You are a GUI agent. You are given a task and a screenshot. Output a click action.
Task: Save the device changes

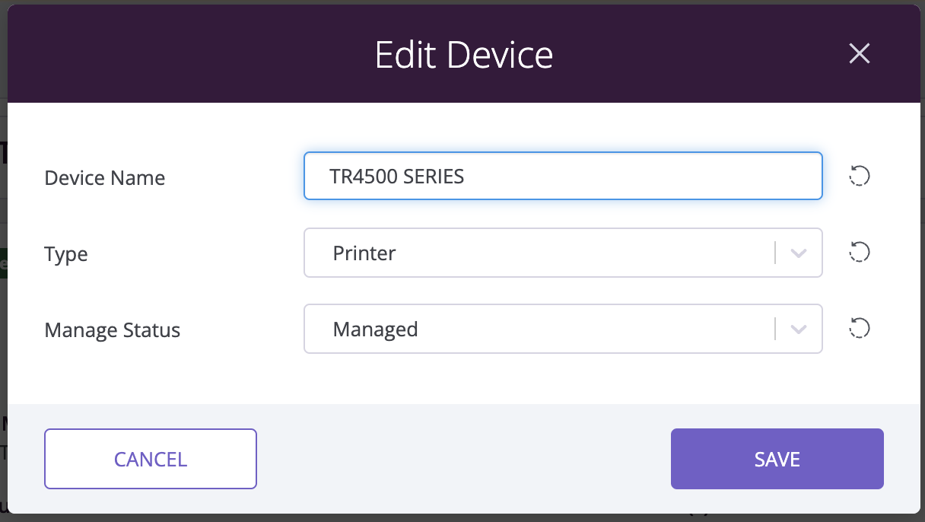coord(777,459)
